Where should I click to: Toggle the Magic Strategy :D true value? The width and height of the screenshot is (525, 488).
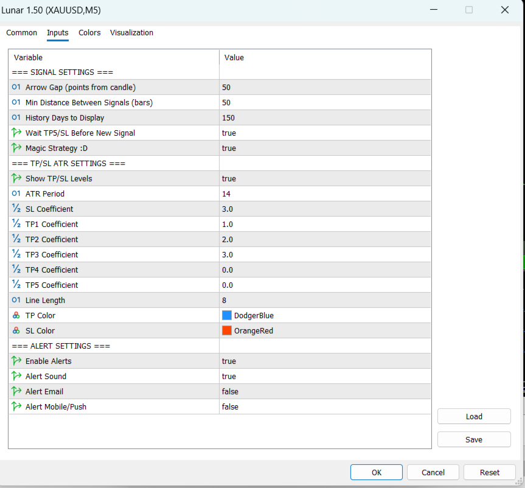(x=325, y=148)
